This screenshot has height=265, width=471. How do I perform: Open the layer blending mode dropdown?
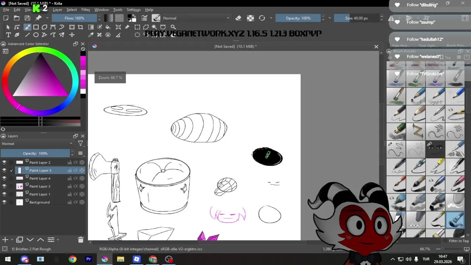pyautogui.click(x=37, y=144)
